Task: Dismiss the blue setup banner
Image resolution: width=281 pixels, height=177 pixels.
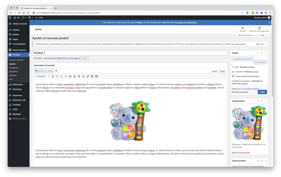Action: tap(269, 22)
